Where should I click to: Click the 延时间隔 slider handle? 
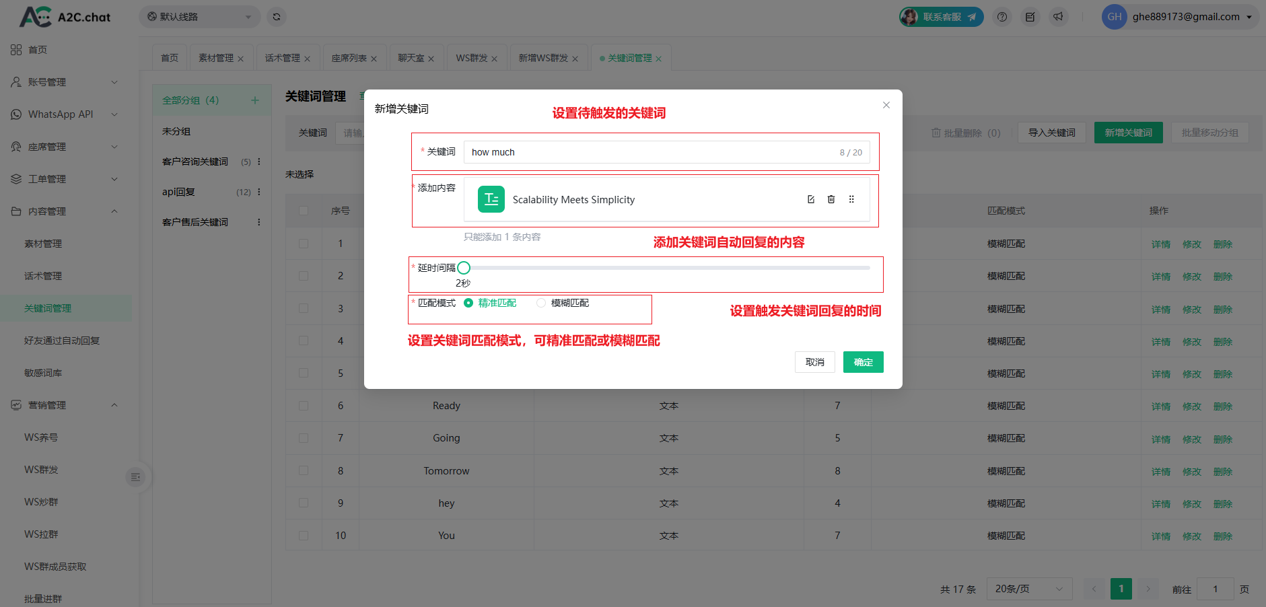464,268
